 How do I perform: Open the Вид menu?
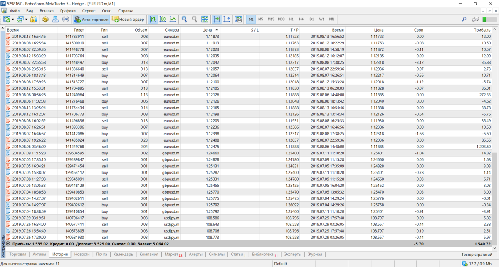tap(30, 10)
